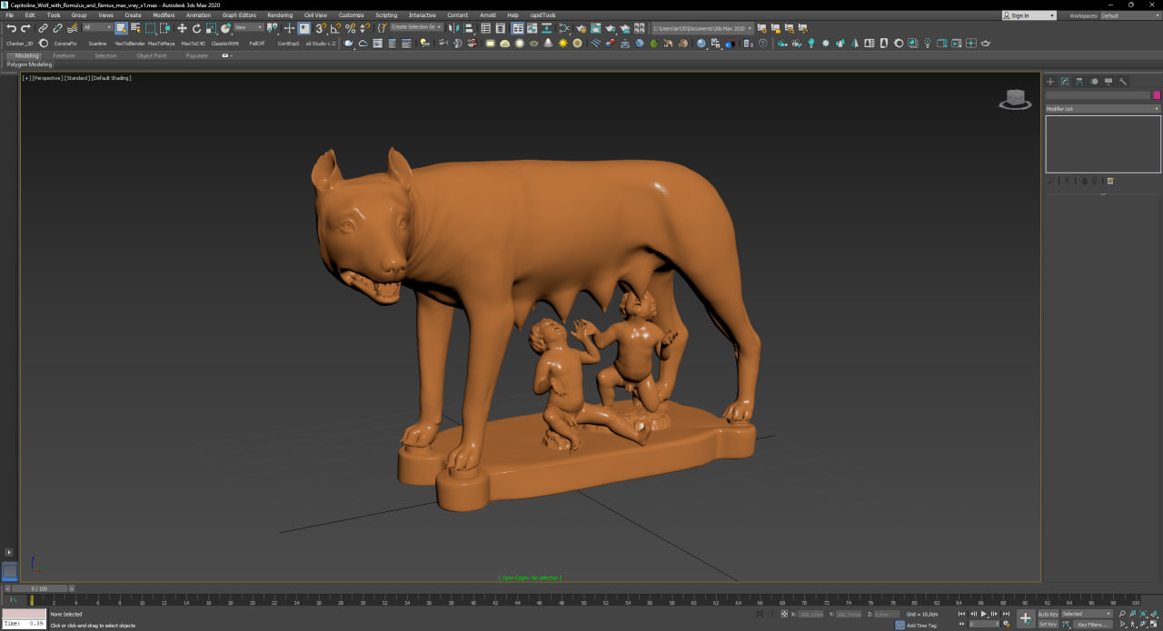
Task: Click the Set Key button
Action: pos(1048,624)
